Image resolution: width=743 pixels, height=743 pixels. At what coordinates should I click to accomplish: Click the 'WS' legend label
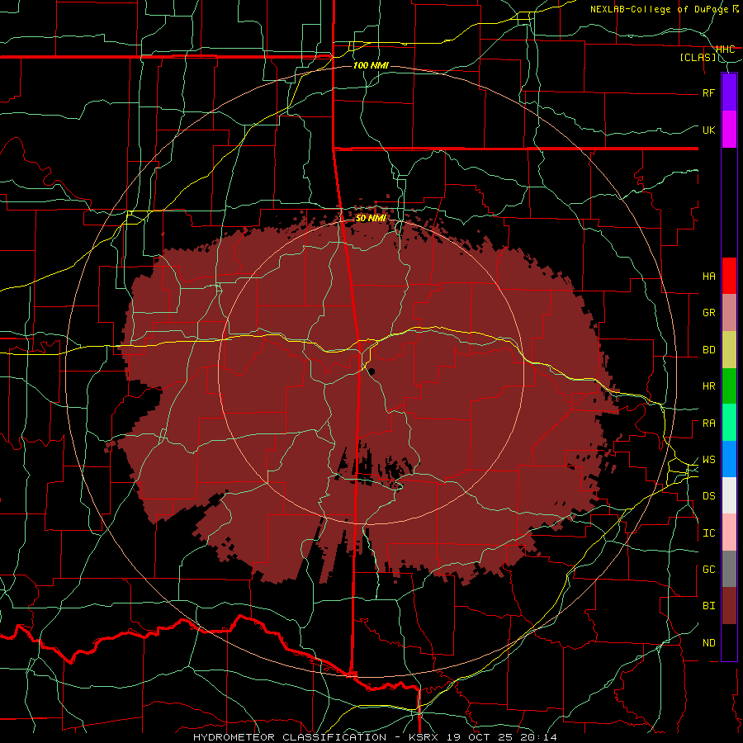tap(708, 460)
